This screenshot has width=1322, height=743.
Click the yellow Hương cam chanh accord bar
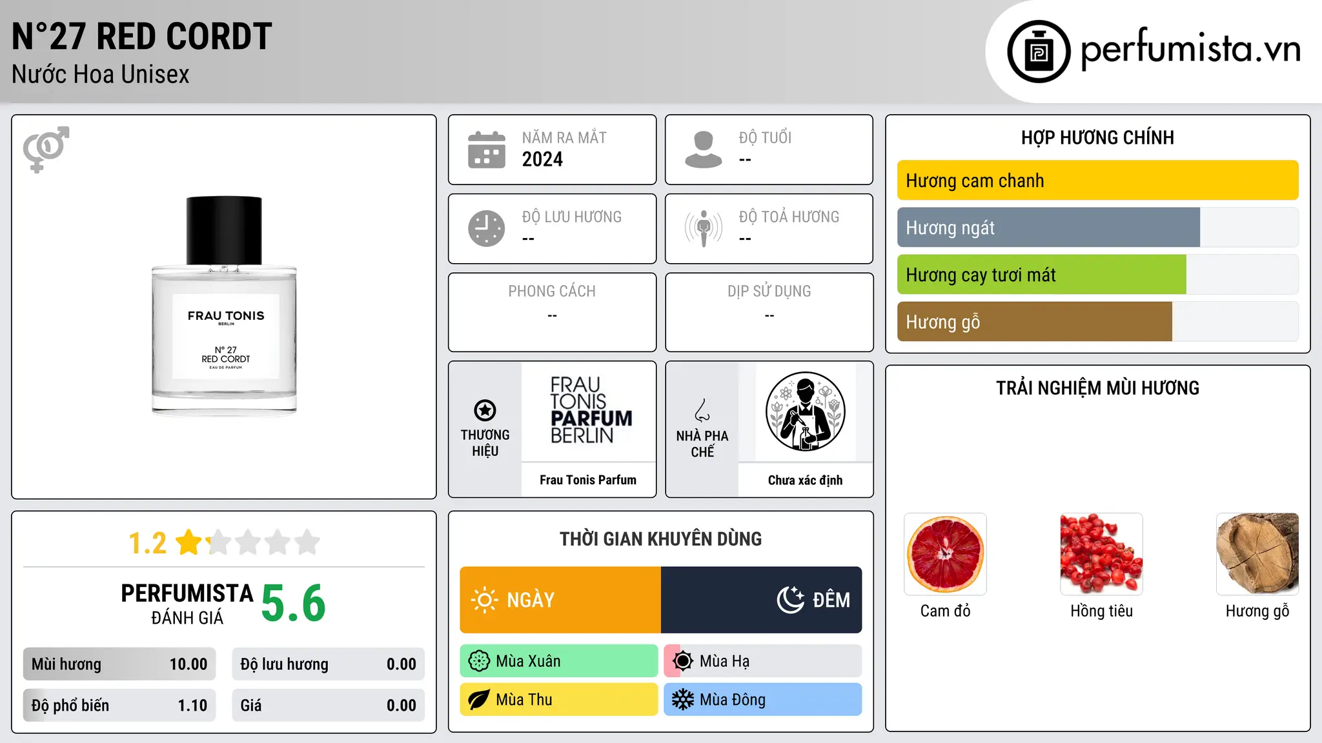(1097, 181)
